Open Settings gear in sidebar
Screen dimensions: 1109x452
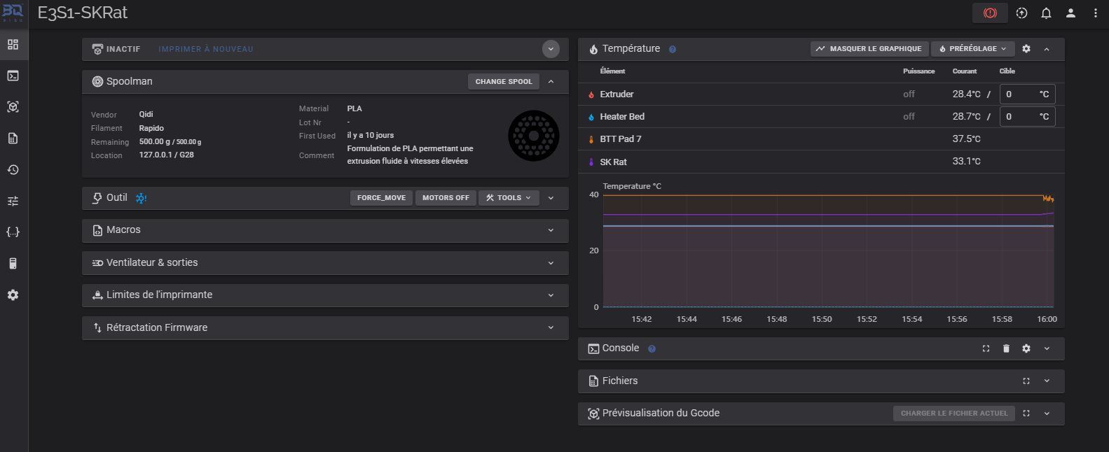point(13,295)
